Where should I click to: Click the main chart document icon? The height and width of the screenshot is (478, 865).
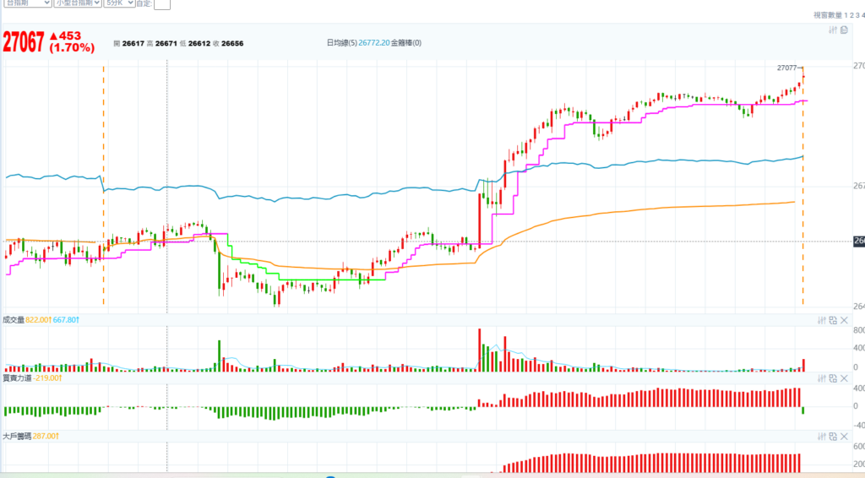pyautogui.click(x=843, y=30)
